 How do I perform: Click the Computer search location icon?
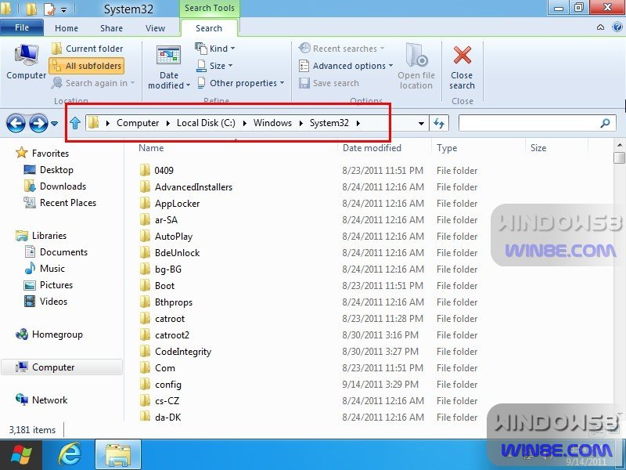pyautogui.click(x=27, y=61)
